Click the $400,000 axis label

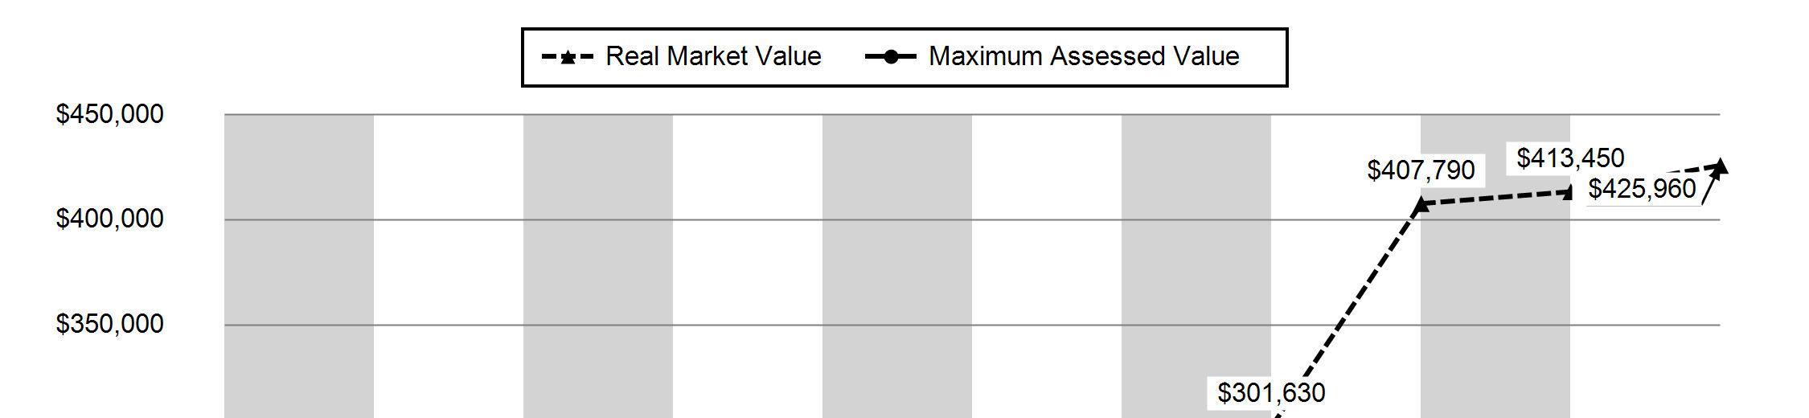(x=110, y=219)
